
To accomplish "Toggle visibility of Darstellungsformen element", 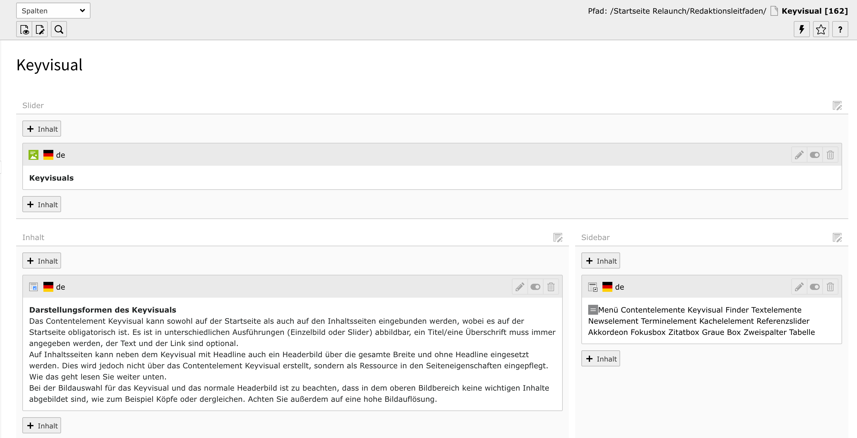I will (x=535, y=287).
